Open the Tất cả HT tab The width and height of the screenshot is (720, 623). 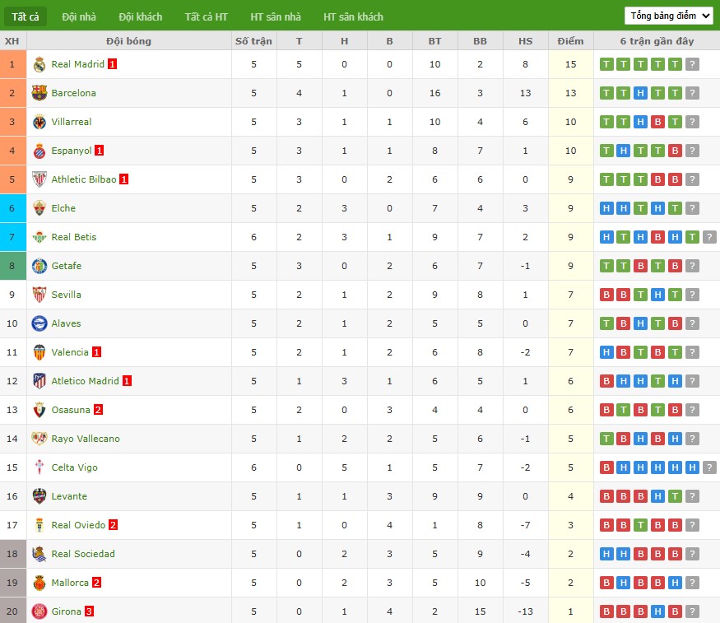coord(207,16)
